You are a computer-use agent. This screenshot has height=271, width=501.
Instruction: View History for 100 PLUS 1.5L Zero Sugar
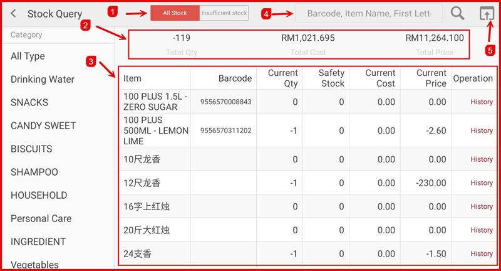point(481,102)
